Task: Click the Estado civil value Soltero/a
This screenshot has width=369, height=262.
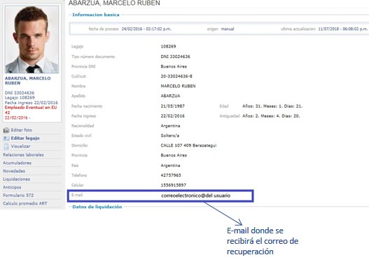Action: coord(170,136)
